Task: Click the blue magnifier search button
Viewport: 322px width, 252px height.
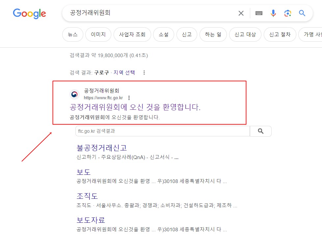Action: pyautogui.click(x=302, y=13)
